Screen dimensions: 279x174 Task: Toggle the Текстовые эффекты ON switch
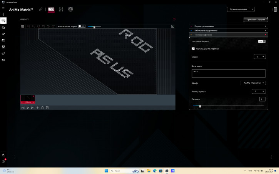[x=262, y=41]
